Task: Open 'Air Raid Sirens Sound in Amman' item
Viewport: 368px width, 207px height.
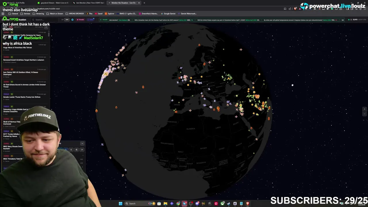Action: point(24,86)
